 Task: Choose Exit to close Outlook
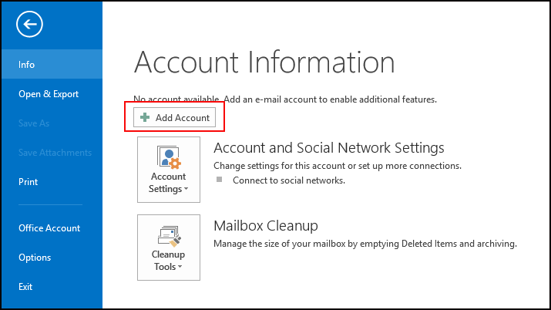point(26,287)
